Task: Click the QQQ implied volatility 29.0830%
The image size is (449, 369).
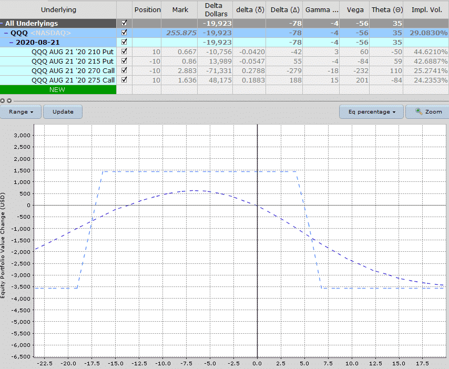Action: click(x=428, y=33)
